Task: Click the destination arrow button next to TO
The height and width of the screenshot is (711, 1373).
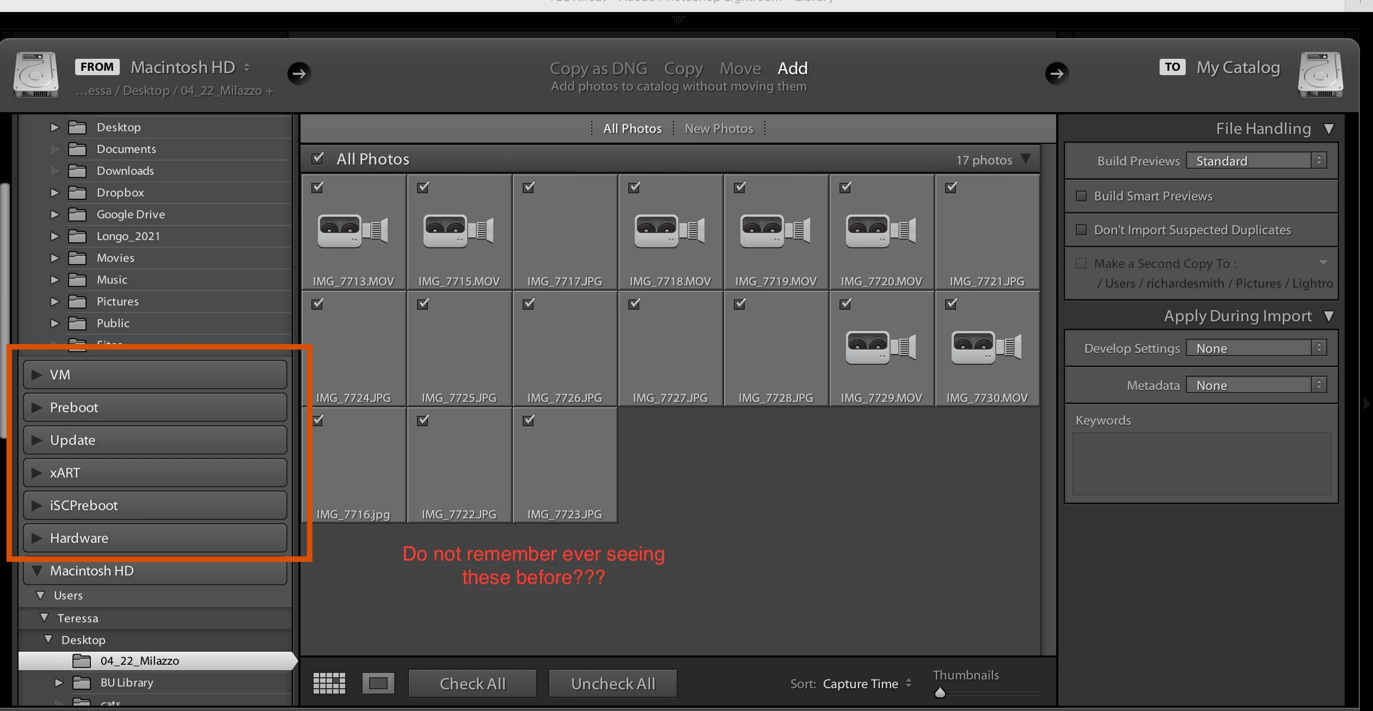Action: 1056,73
